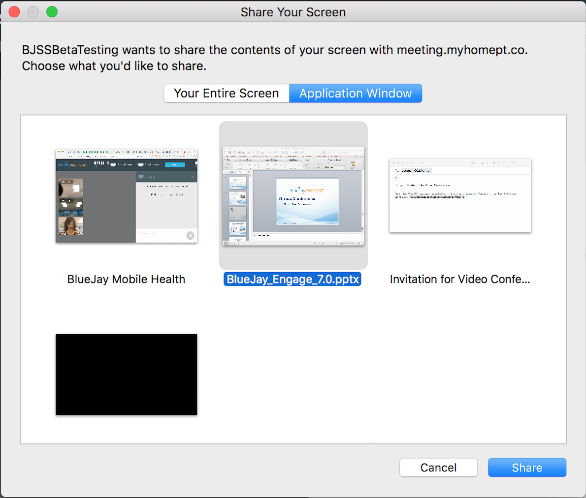
Task: Zoom the window with green button
Action: (52, 12)
